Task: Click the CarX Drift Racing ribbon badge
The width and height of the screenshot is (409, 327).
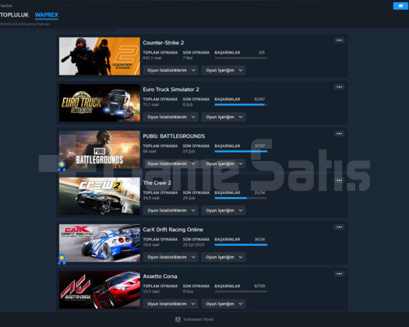Action: pos(62,259)
